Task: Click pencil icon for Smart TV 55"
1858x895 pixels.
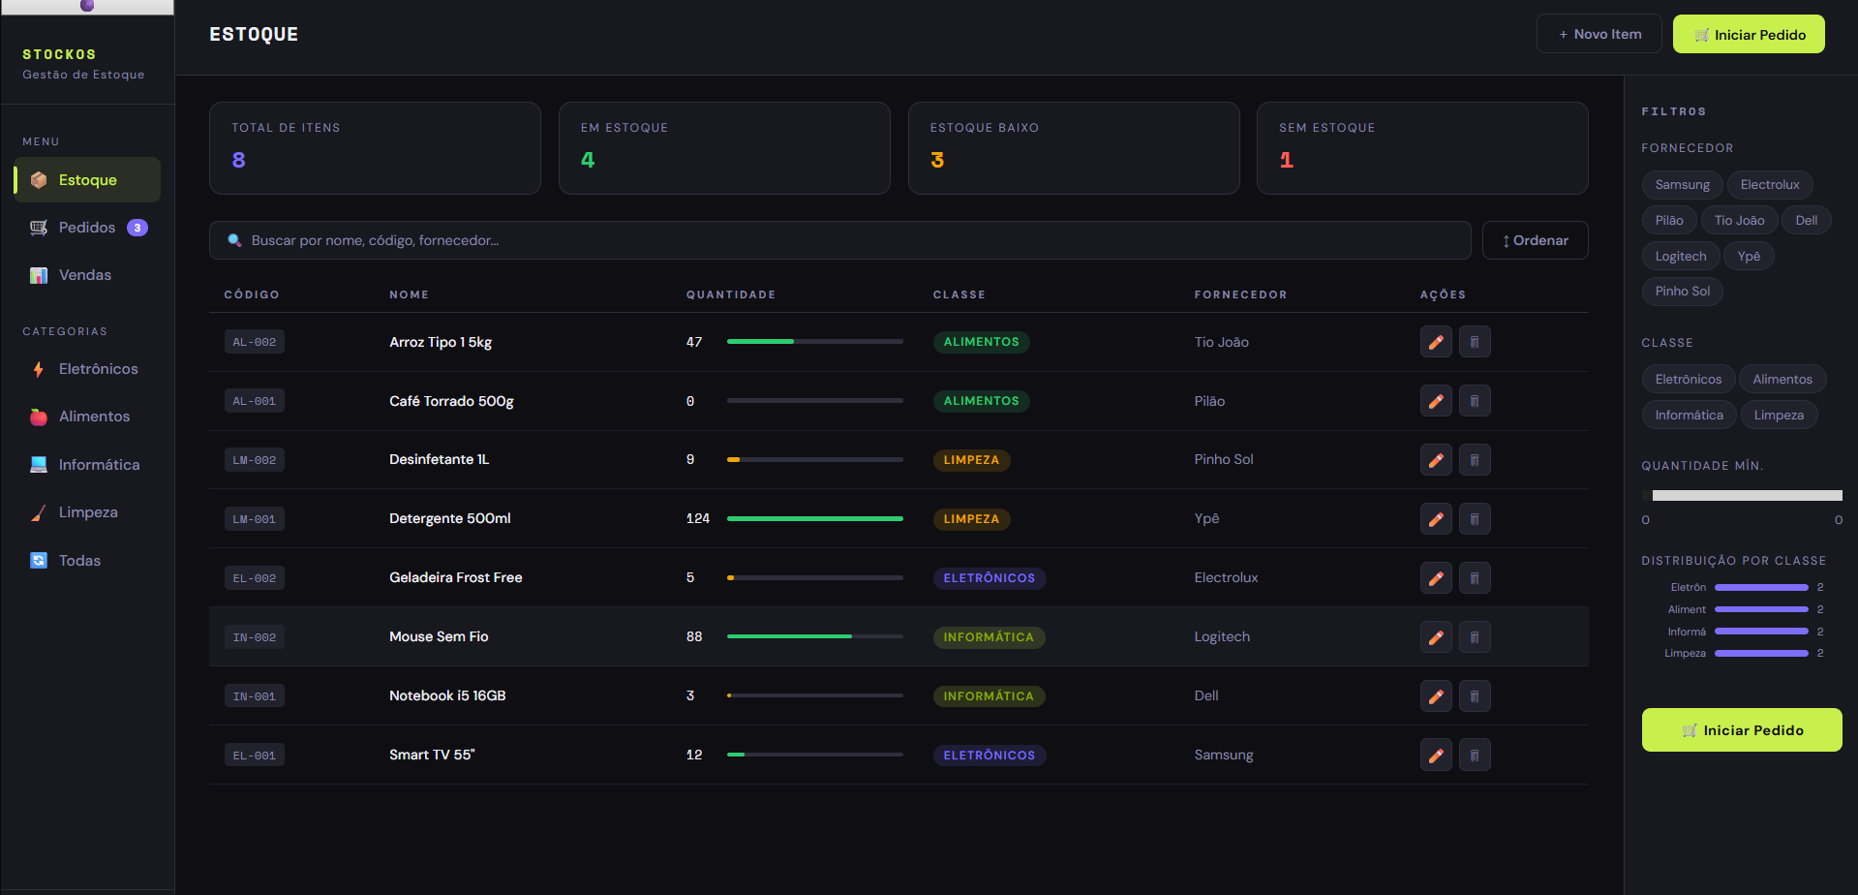Action: coord(1436,756)
